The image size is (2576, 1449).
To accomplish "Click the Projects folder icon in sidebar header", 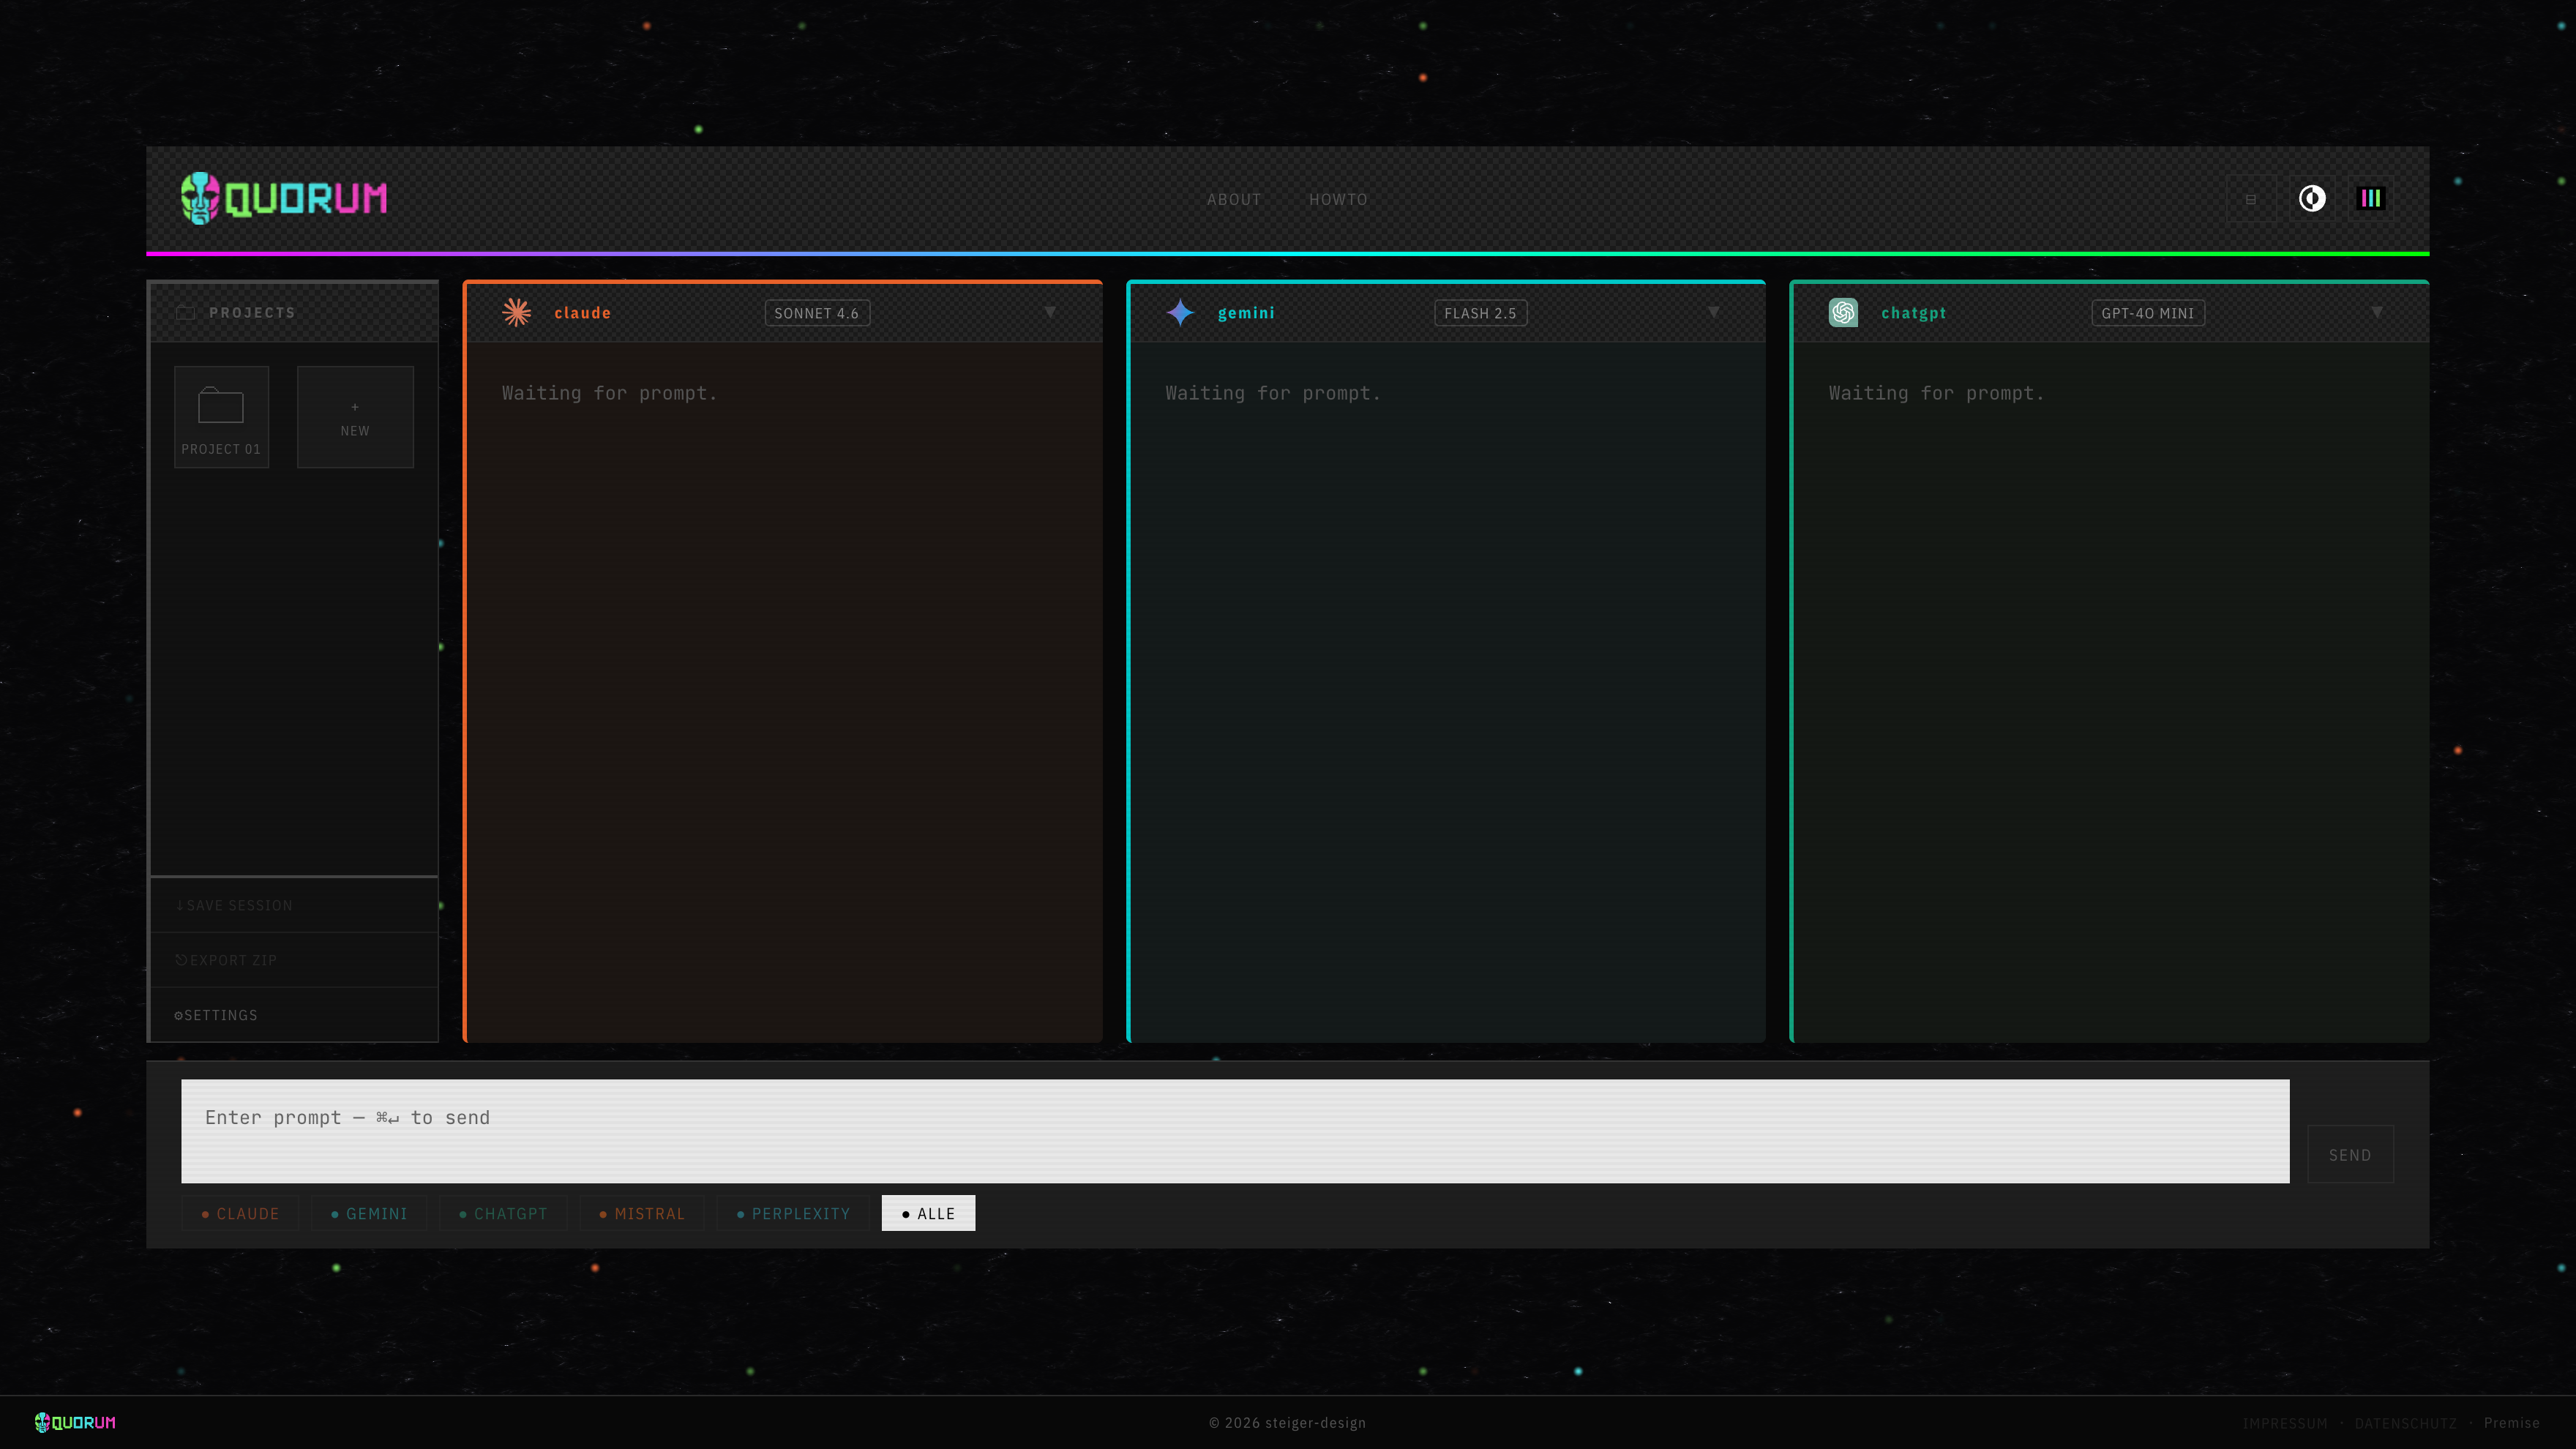I will coord(185,313).
